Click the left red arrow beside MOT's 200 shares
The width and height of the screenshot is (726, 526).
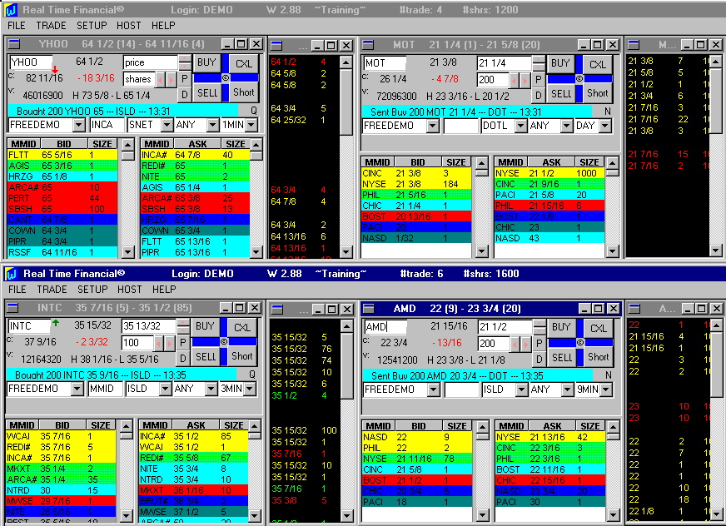coord(515,81)
